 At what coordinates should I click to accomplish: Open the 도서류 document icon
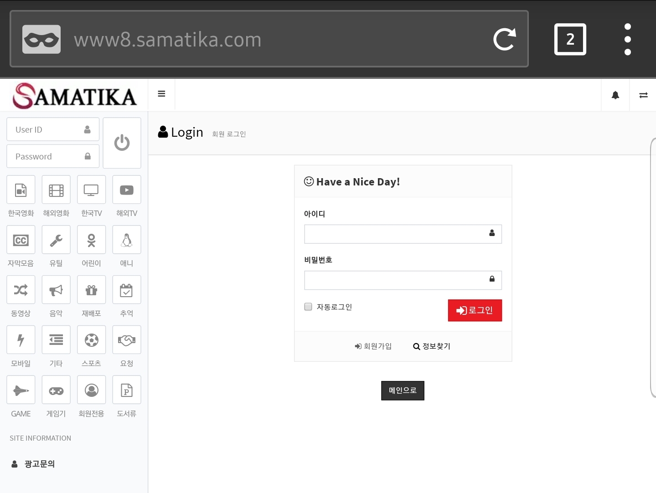coord(127,390)
